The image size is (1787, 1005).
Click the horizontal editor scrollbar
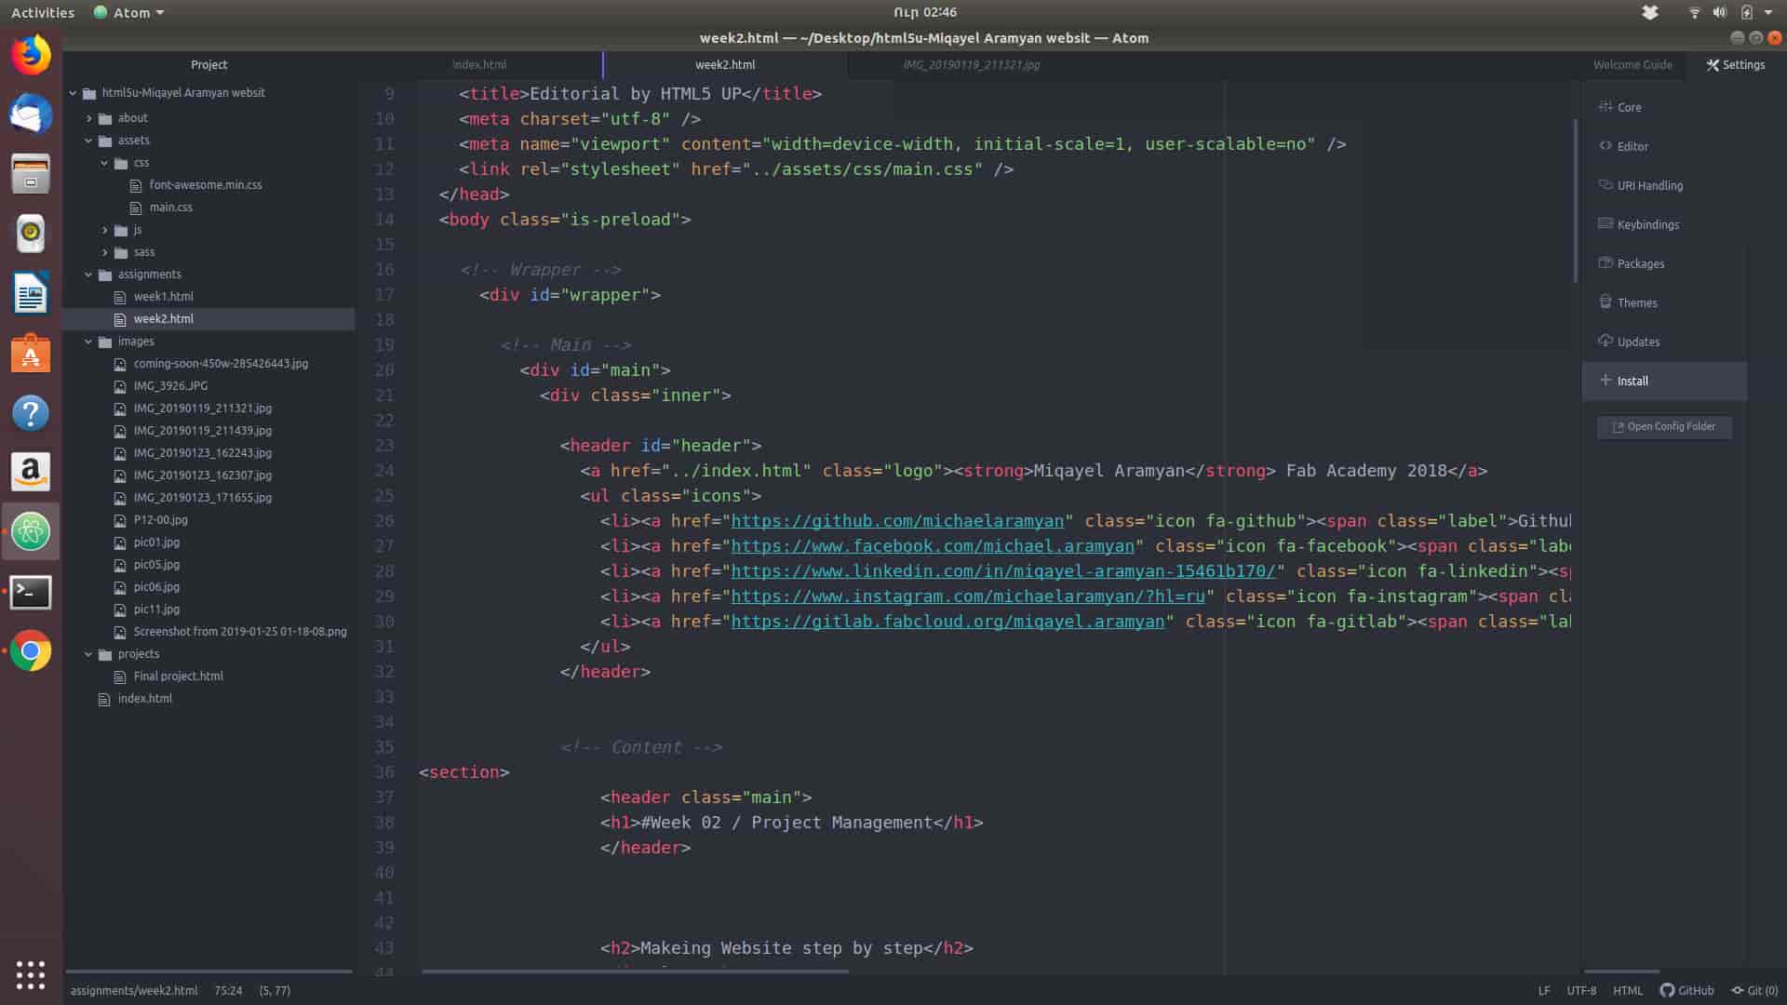click(x=635, y=971)
